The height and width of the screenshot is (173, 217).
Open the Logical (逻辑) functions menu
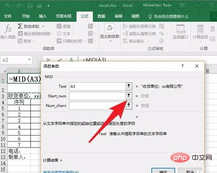click(x=65, y=26)
